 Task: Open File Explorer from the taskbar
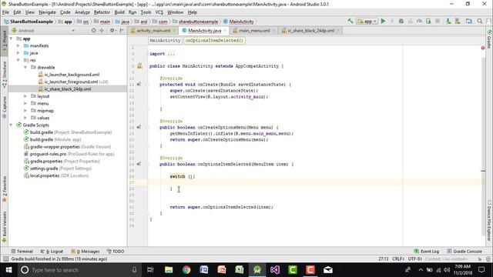(x=169, y=270)
